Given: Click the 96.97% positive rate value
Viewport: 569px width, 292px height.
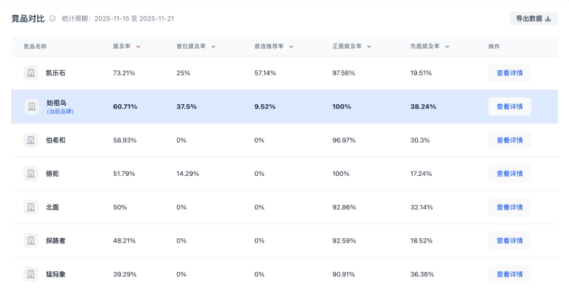Looking at the screenshot, I should 344,140.
